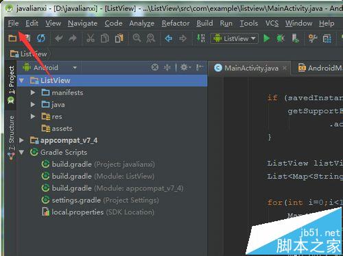Click the java folder label
Viewport: 343px width, 256px height.
(x=58, y=105)
